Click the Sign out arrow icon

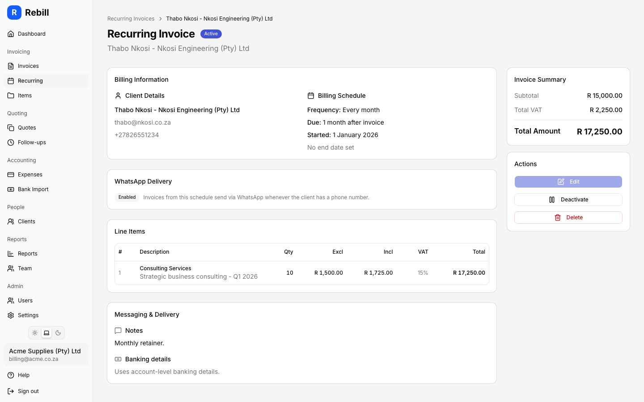click(11, 391)
